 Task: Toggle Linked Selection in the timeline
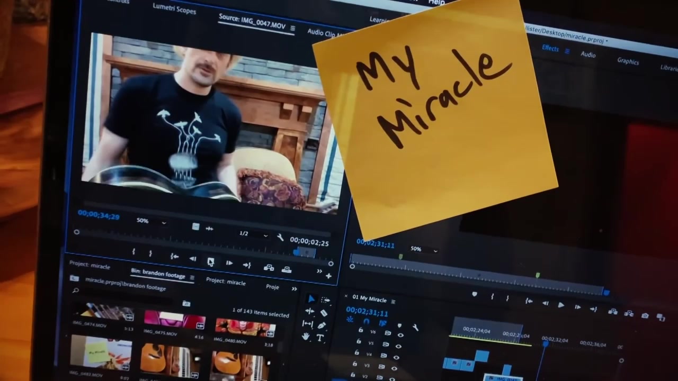point(382,323)
